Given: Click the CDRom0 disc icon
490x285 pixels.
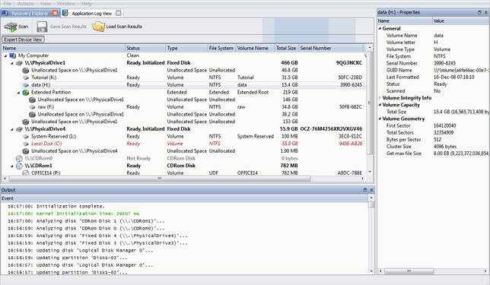Looking at the screenshot, I should click(19, 159).
